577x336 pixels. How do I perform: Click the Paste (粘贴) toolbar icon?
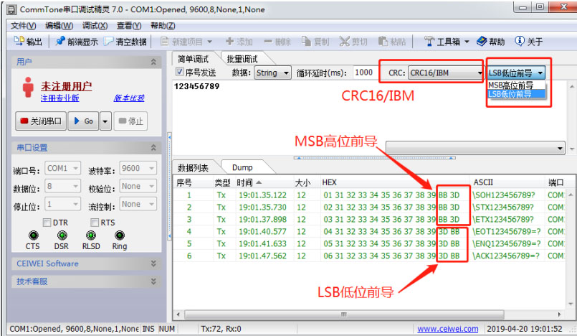coord(383,41)
